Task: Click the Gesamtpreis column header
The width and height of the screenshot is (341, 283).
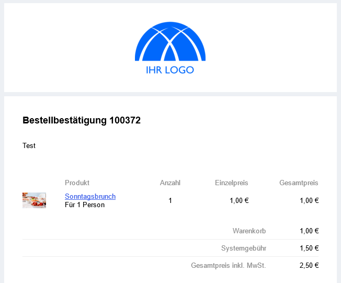Action: pyautogui.click(x=299, y=183)
